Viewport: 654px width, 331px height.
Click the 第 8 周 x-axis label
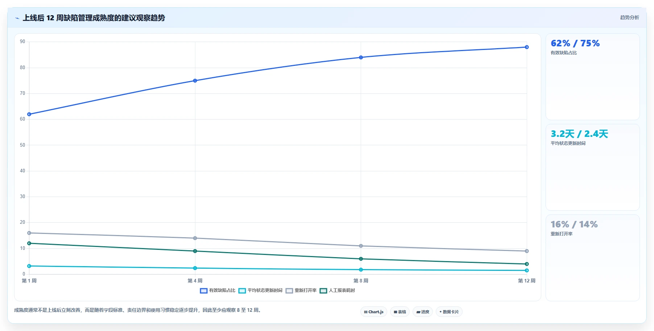click(x=361, y=281)
